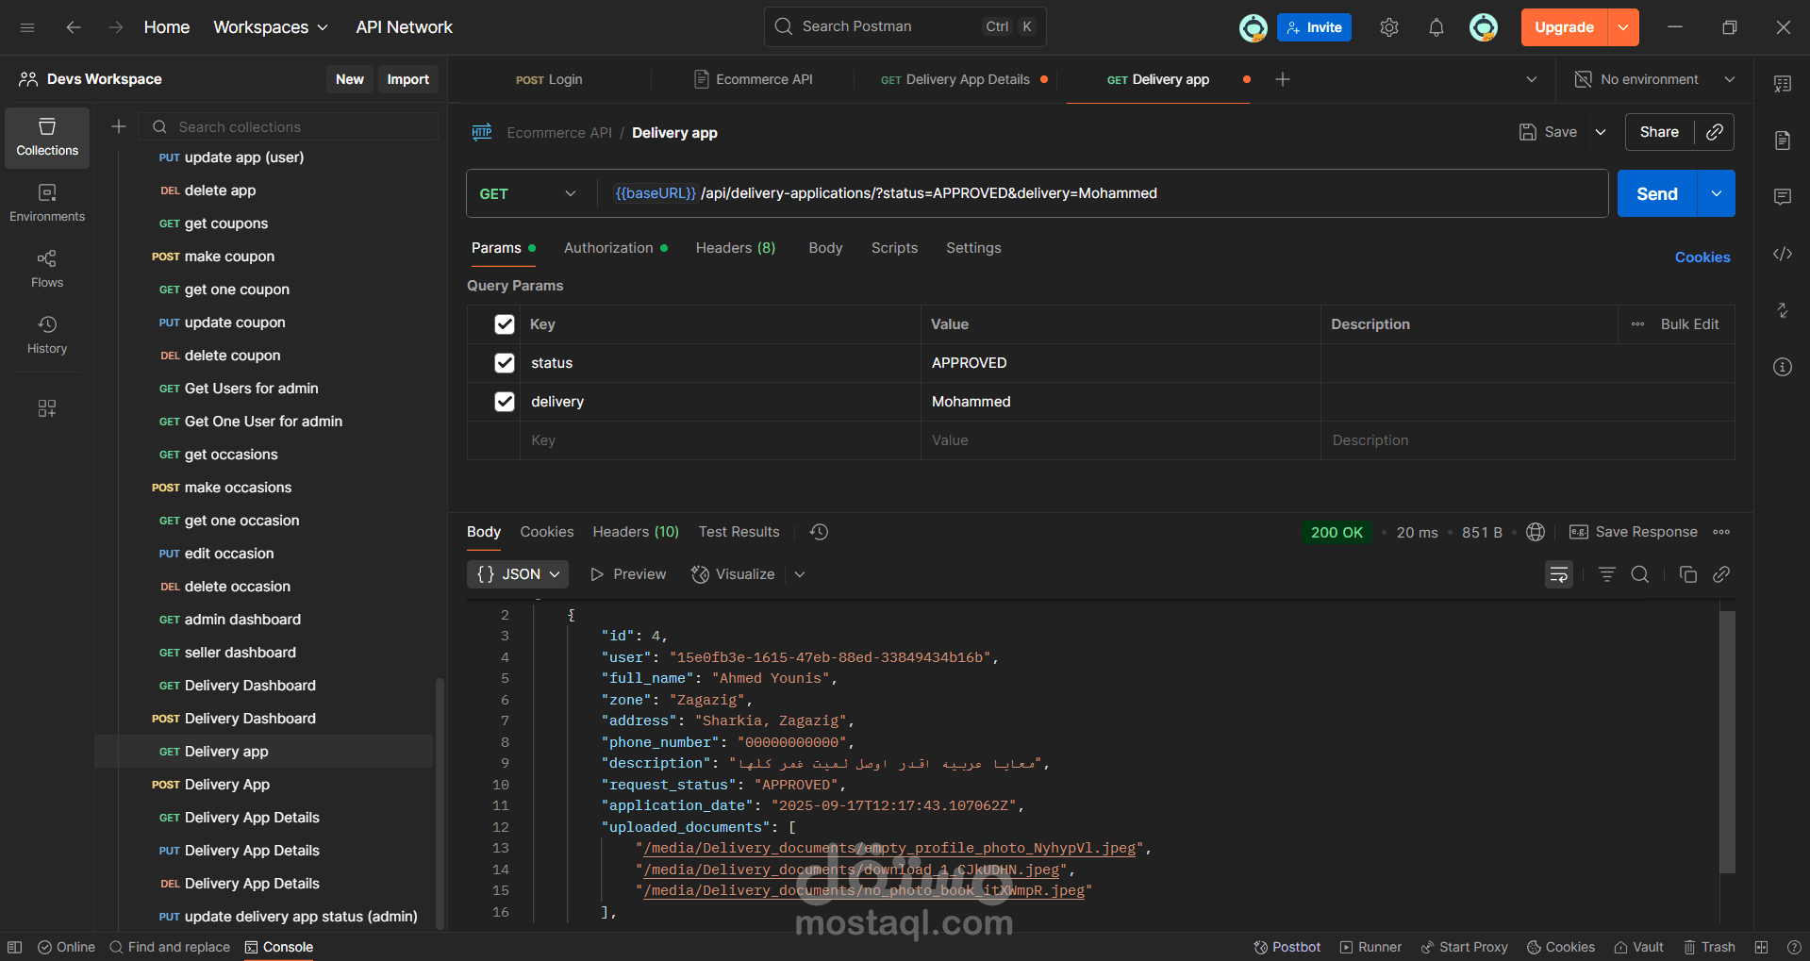Open the hamburger menu icon
The width and height of the screenshot is (1810, 961).
(27, 27)
